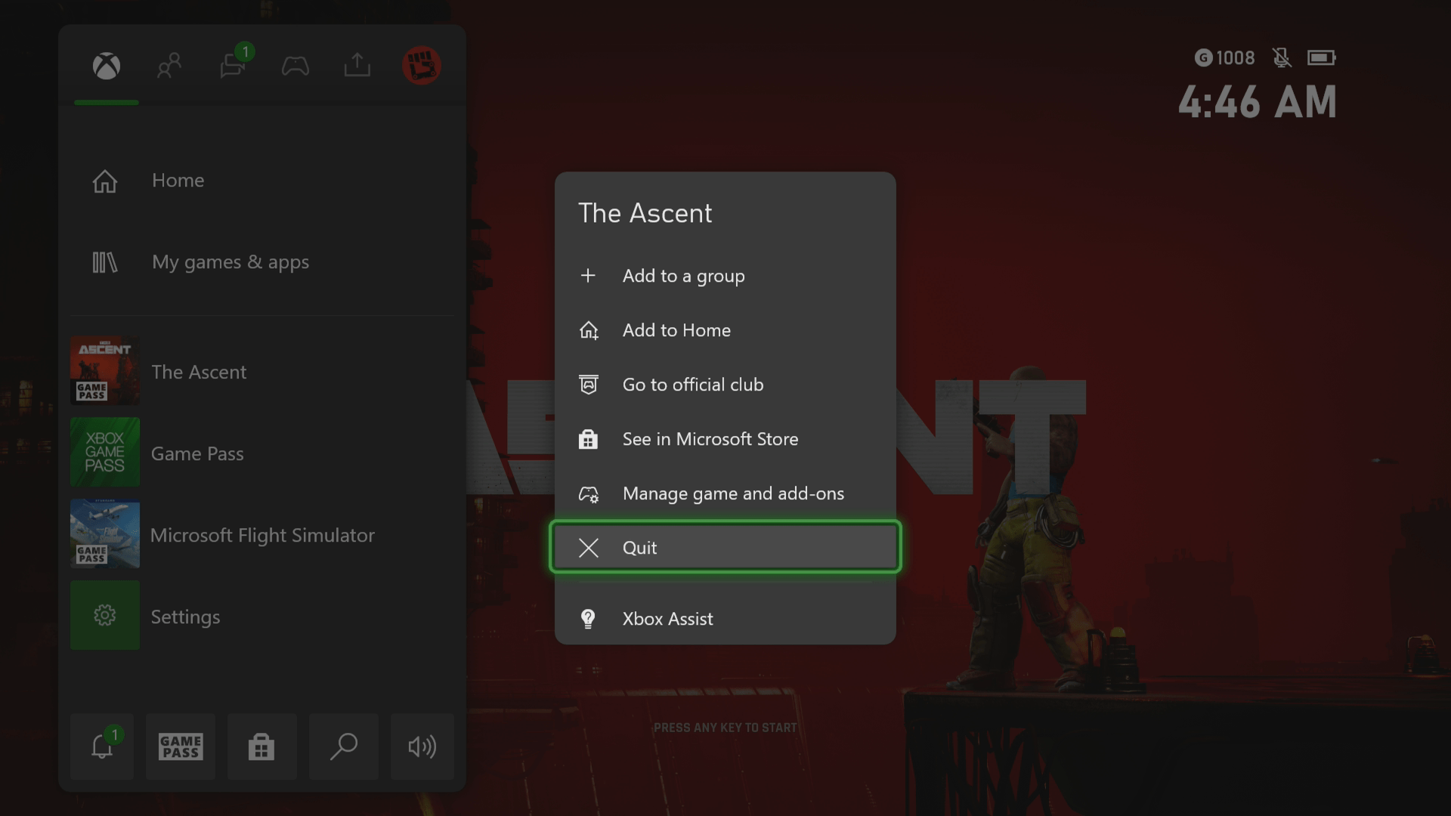Image resolution: width=1451 pixels, height=816 pixels.
Task: Open the Capture & share icon
Action: 357,66
